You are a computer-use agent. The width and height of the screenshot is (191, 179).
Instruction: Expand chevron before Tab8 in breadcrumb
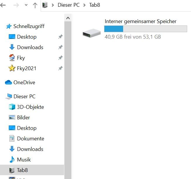point(84,5)
